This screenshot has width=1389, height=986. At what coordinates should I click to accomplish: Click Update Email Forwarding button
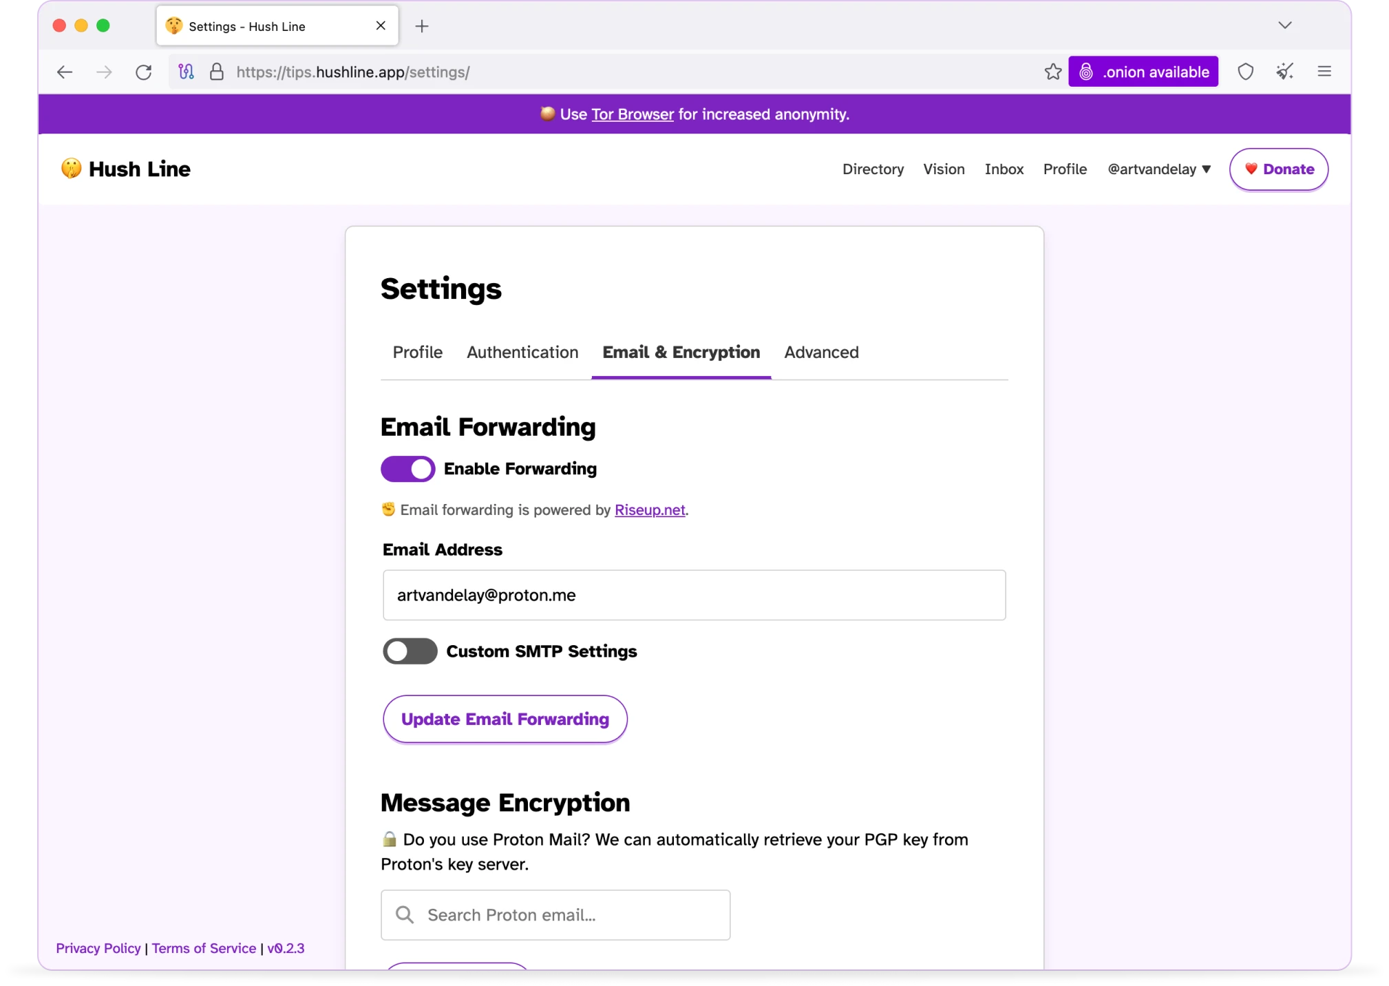505,718
